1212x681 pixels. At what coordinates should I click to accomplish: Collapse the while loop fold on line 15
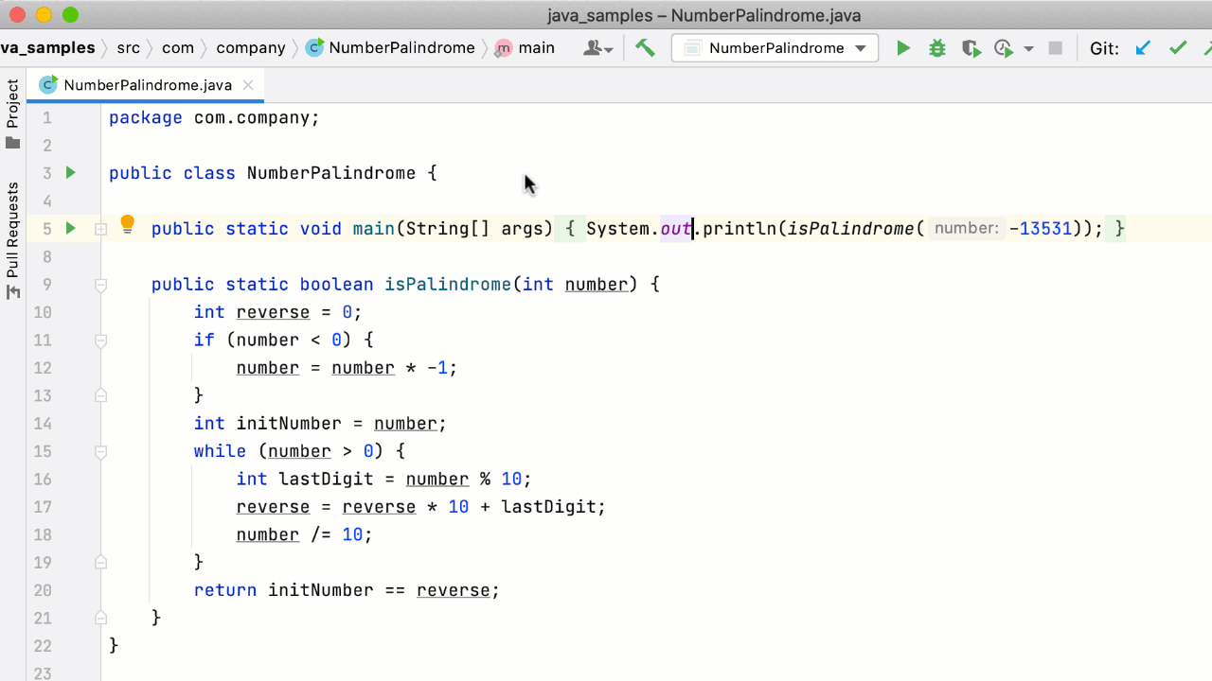click(100, 451)
